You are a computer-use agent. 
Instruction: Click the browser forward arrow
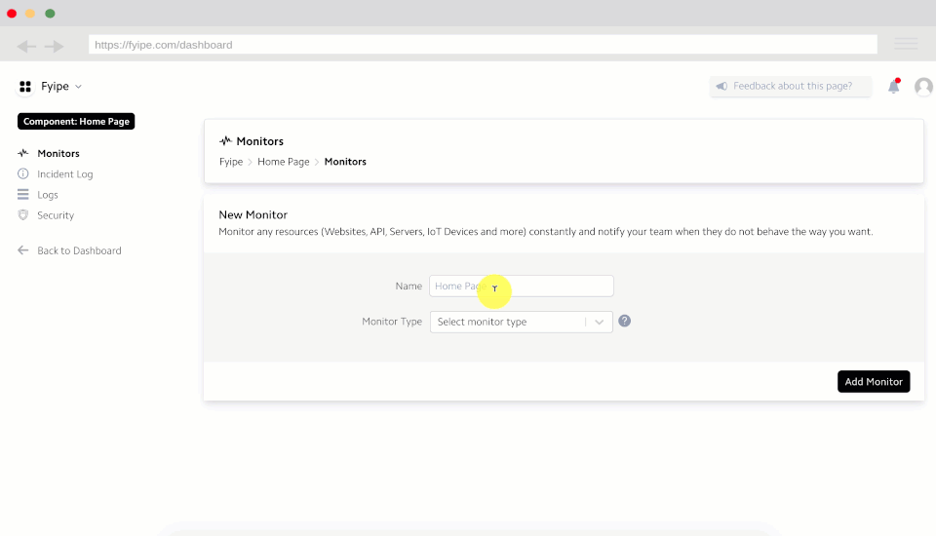pyautogui.click(x=55, y=46)
